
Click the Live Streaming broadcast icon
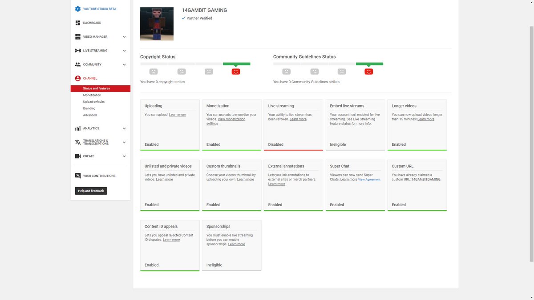click(78, 51)
